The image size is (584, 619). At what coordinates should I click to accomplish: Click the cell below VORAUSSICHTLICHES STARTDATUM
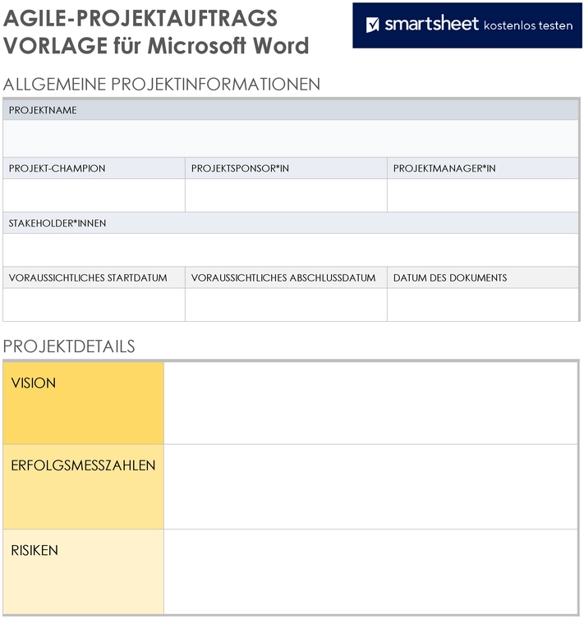point(94,305)
